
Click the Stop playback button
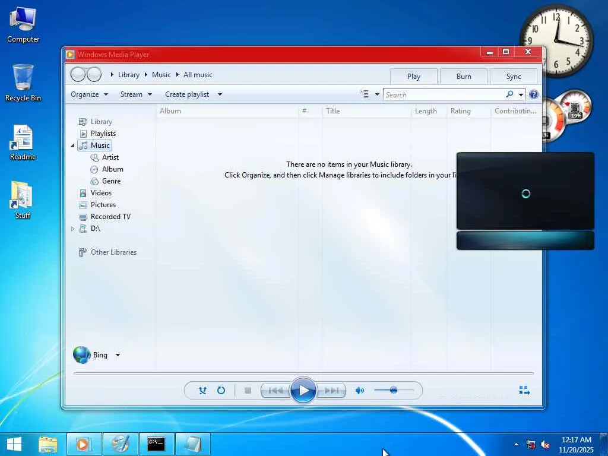click(x=248, y=391)
